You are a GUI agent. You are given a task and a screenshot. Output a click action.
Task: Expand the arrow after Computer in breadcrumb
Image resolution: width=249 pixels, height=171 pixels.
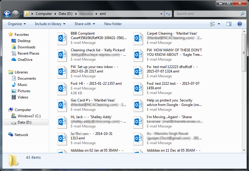(x=55, y=14)
